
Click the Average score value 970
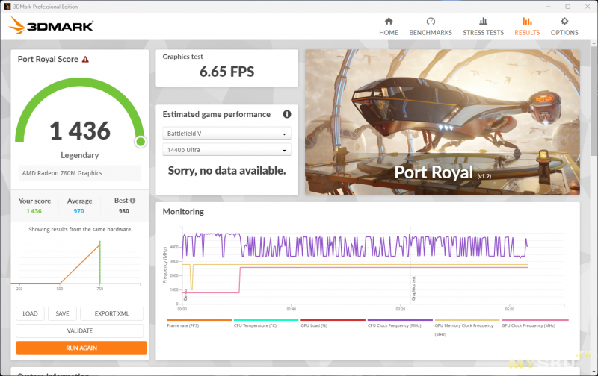point(78,211)
